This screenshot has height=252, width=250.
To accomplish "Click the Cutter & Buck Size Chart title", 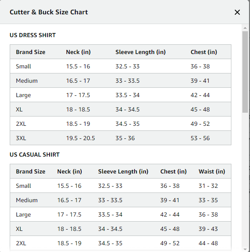I will coord(49,12).
